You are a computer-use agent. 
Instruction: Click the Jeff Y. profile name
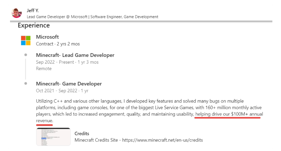pyautogui.click(x=33, y=11)
